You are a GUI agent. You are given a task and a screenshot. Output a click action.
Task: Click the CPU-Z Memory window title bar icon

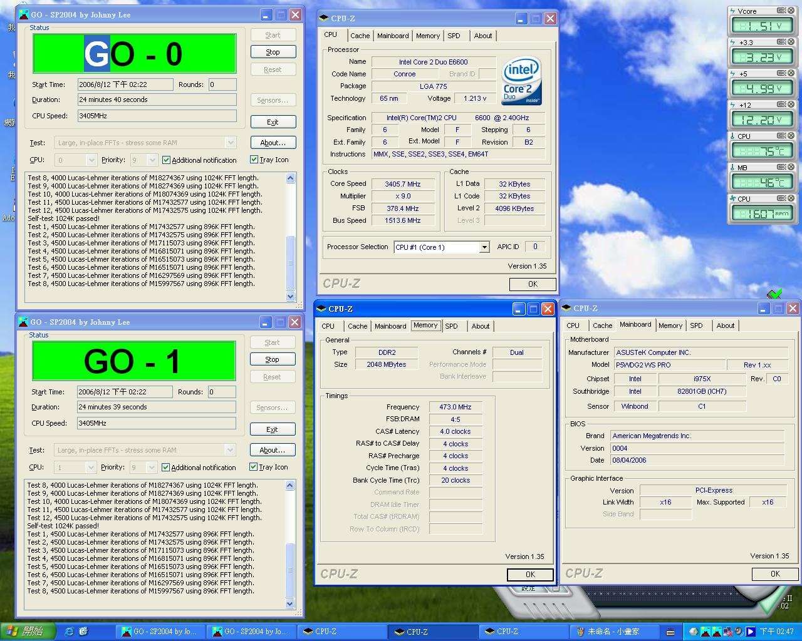[x=321, y=309]
